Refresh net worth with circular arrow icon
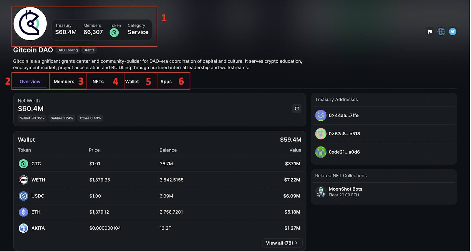The height and width of the screenshot is (252, 471). [297, 108]
